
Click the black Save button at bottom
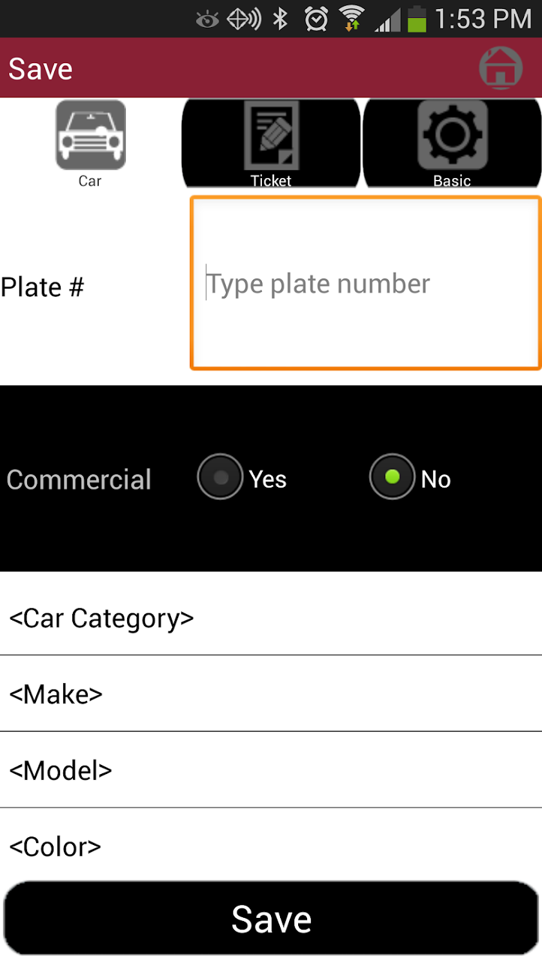(271, 918)
